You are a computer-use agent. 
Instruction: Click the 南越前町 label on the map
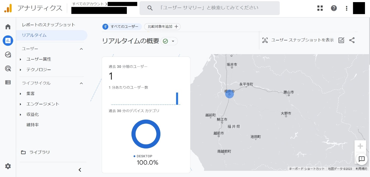pyautogui.click(x=224, y=151)
